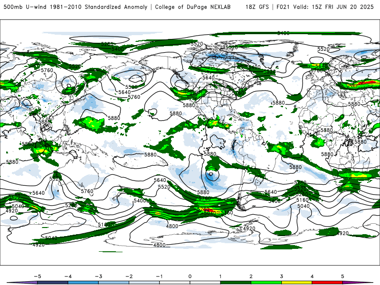380x285 pixels.
Task: Click the 'F021 Valid: 15Z FRI JUN 20 2025' text
Action: click(x=325, y=7)
